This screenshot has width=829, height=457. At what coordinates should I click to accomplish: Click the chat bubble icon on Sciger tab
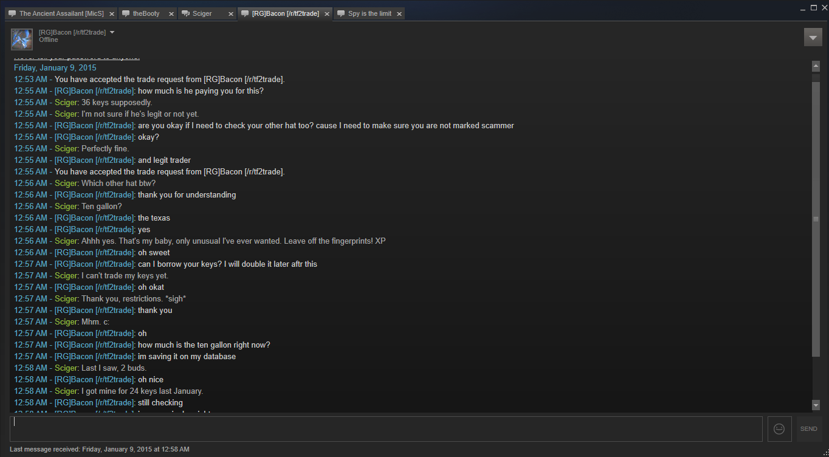pyautogui.click(x=185, y=13)
